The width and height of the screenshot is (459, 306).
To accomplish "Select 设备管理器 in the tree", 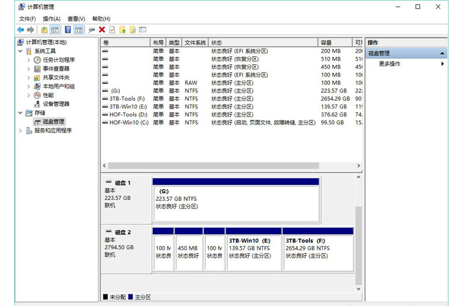I will coord(56,104).
